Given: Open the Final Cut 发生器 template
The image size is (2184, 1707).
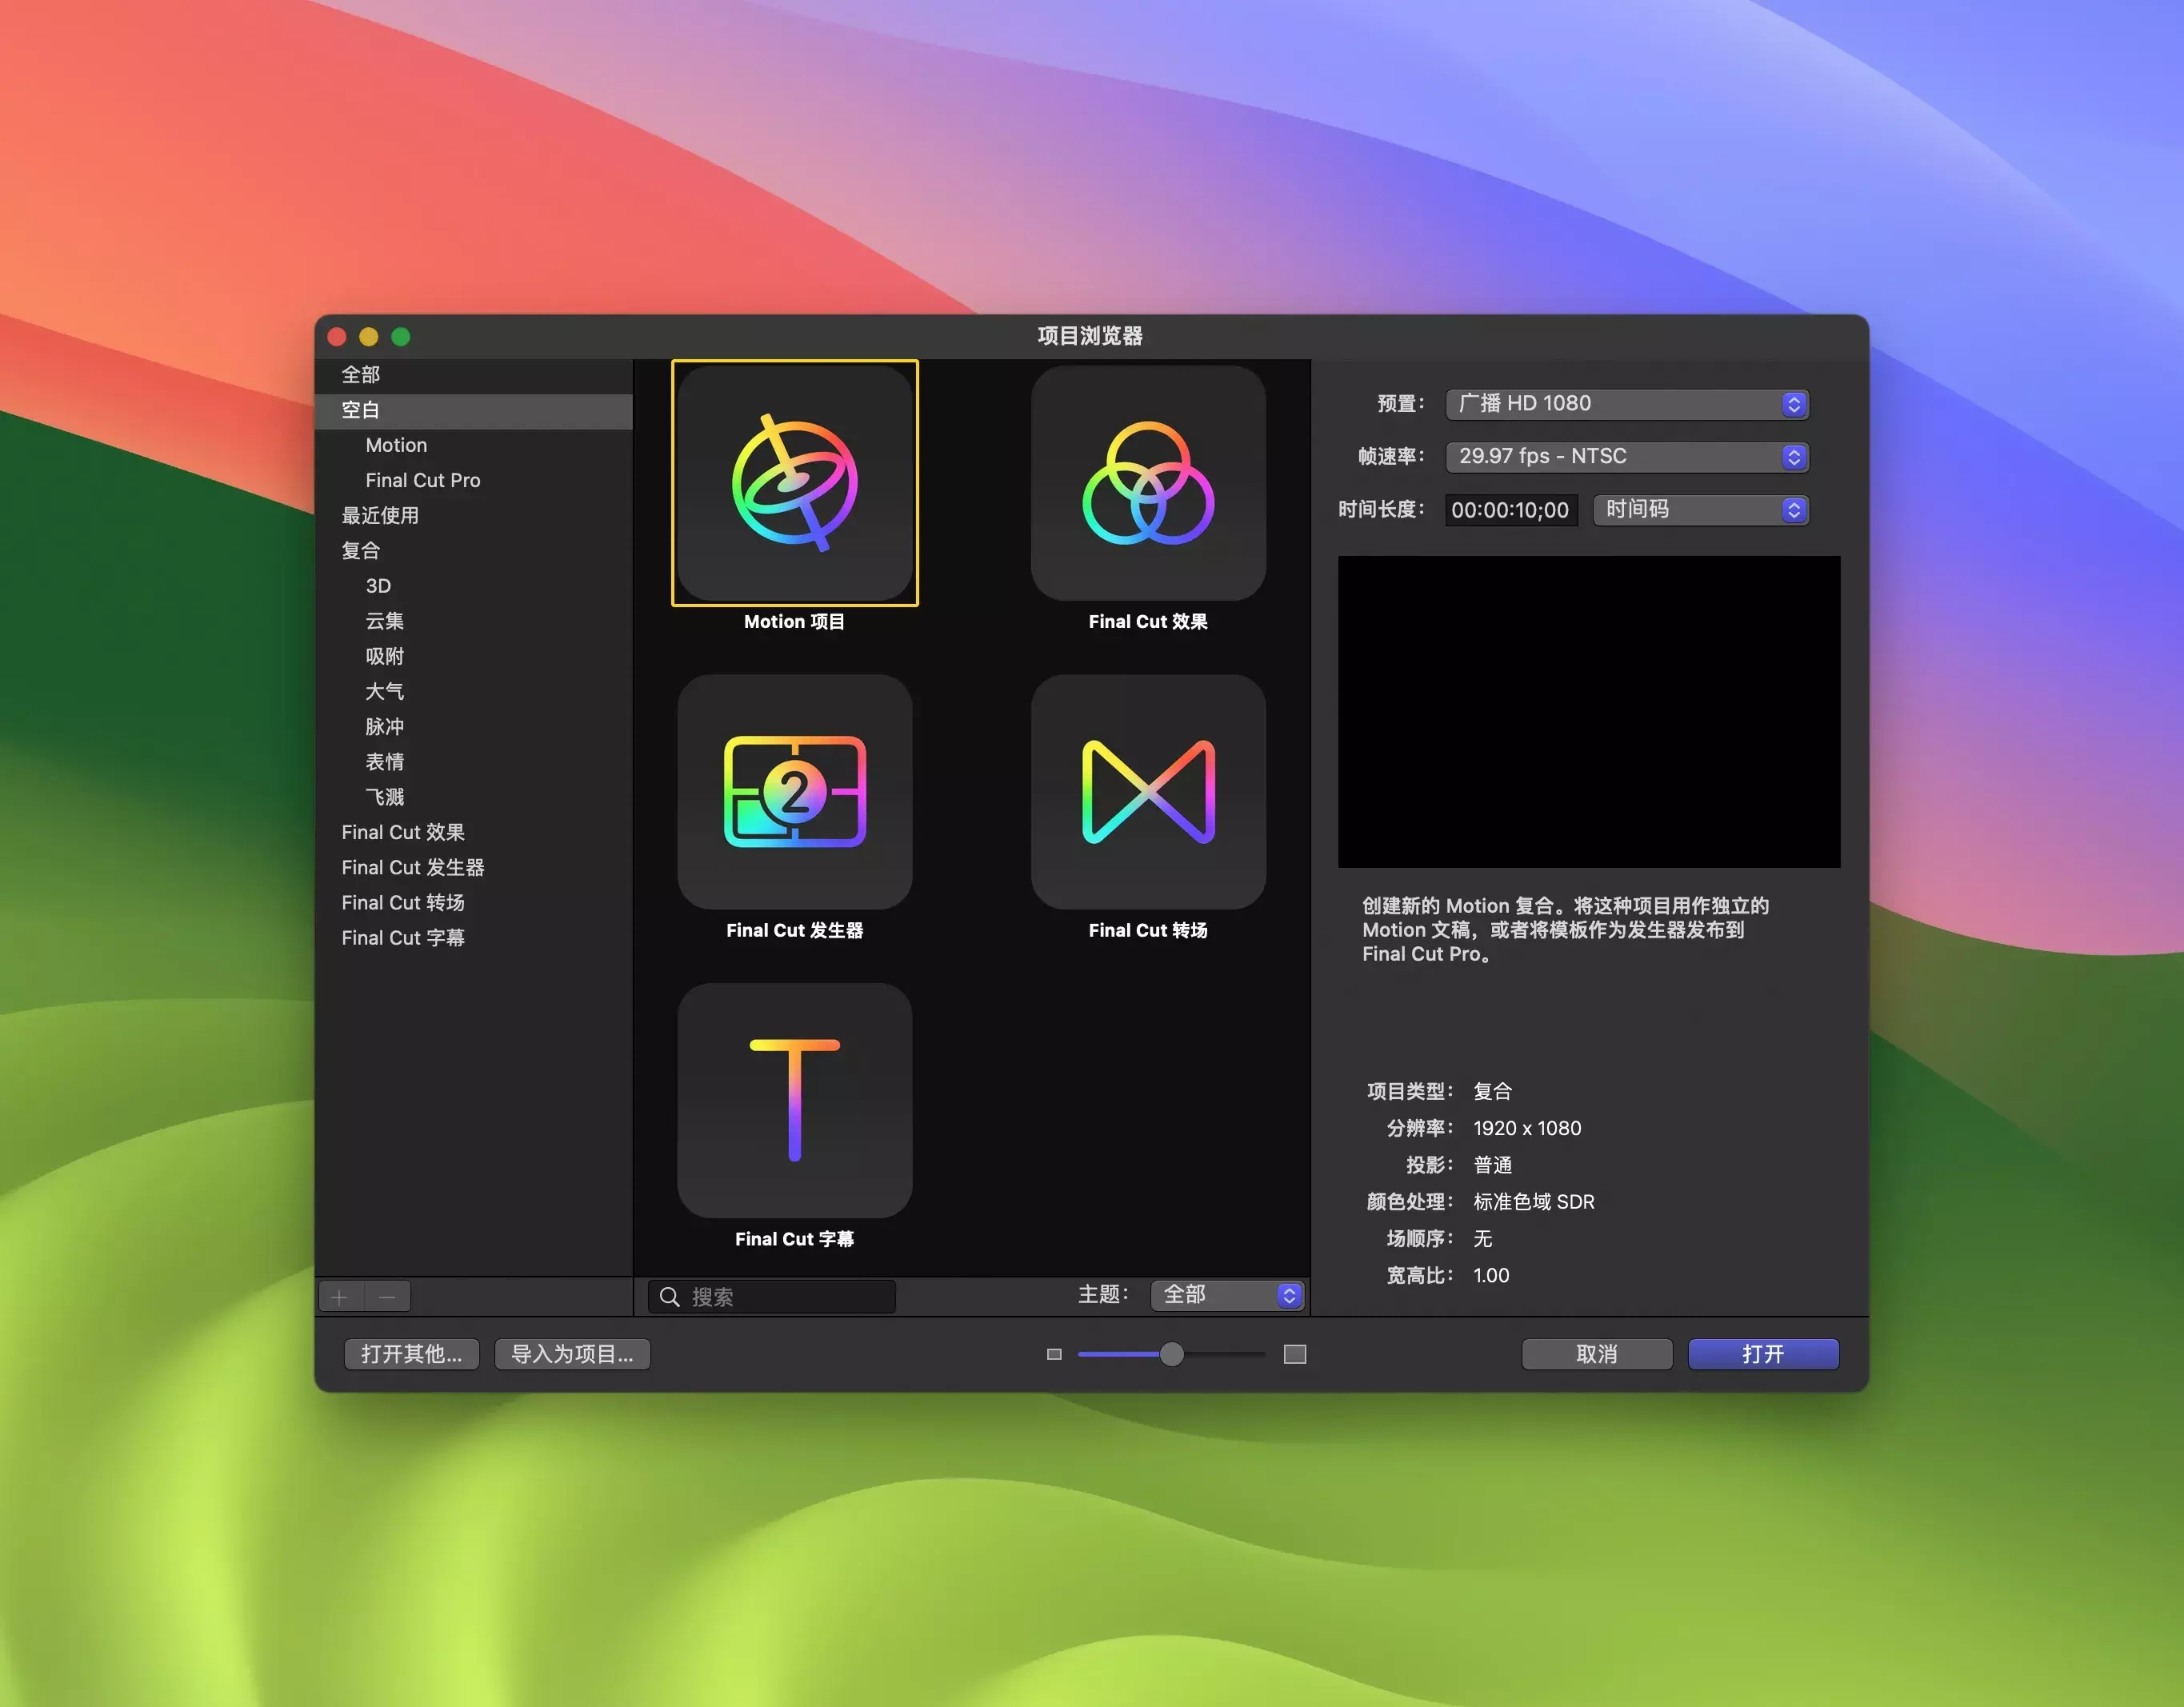Looking at the screenshot, I should (793, 793).
